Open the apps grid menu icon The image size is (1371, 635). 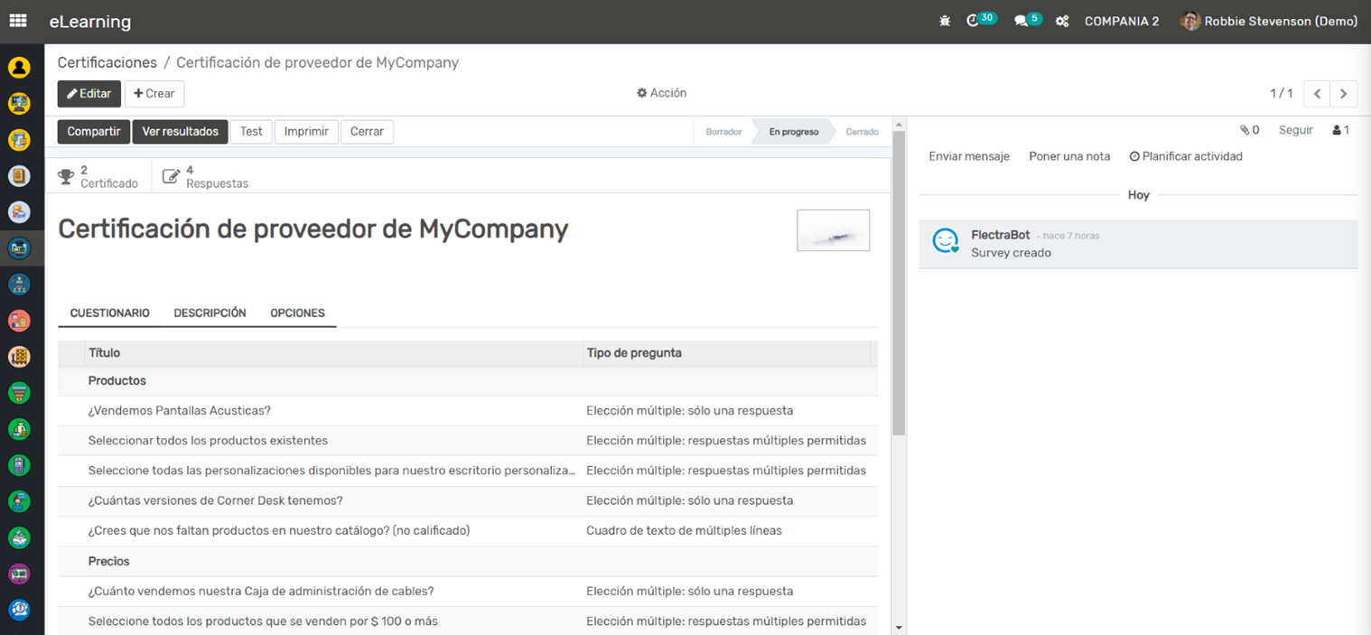tap(18, 21)
